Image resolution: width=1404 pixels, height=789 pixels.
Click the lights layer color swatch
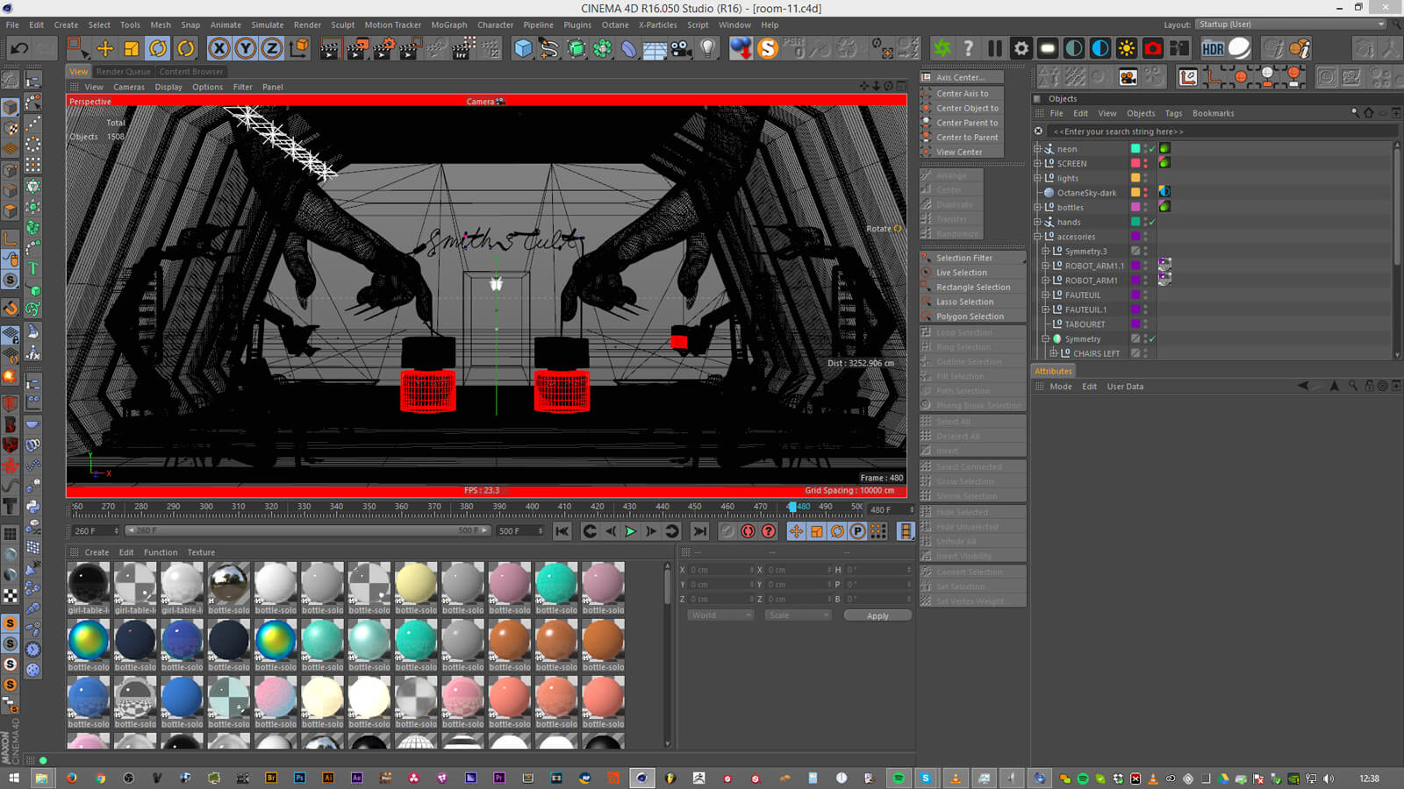coord(1135,178)
